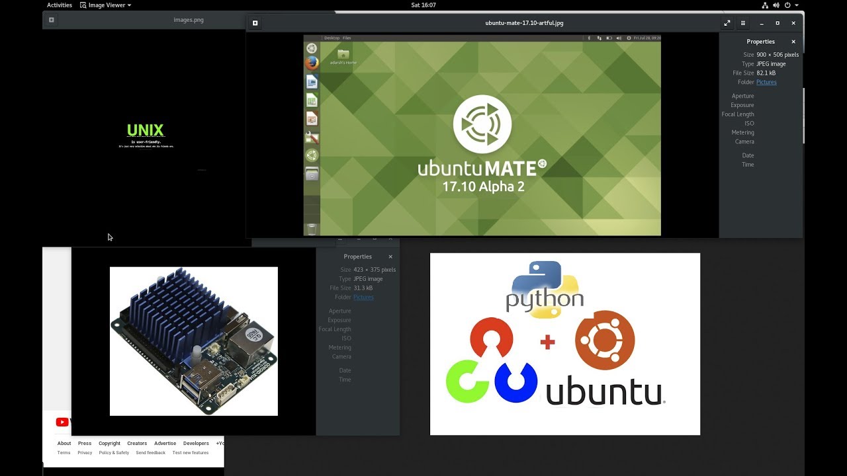The image size is (847, 476).
Task: Open the Pictures folder link in board image Properties
Action: point(363,297)
